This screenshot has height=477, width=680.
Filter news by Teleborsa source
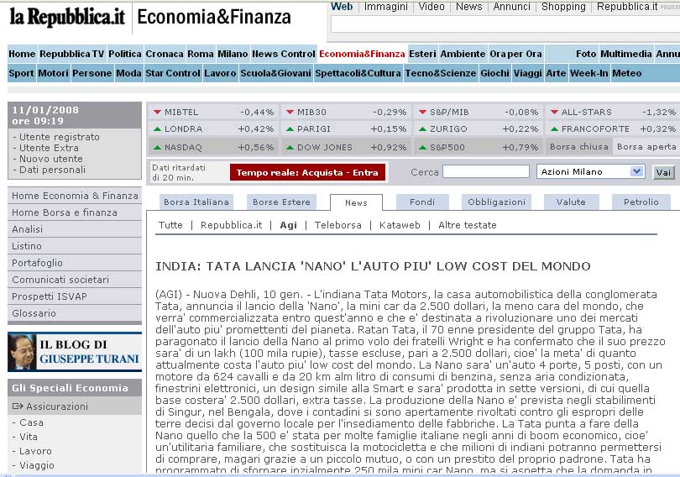tap(337, 225)
